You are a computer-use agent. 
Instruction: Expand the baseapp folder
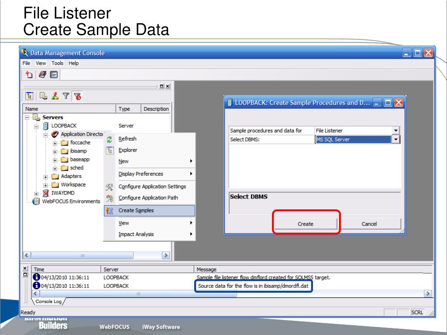[x=55, y=161]
